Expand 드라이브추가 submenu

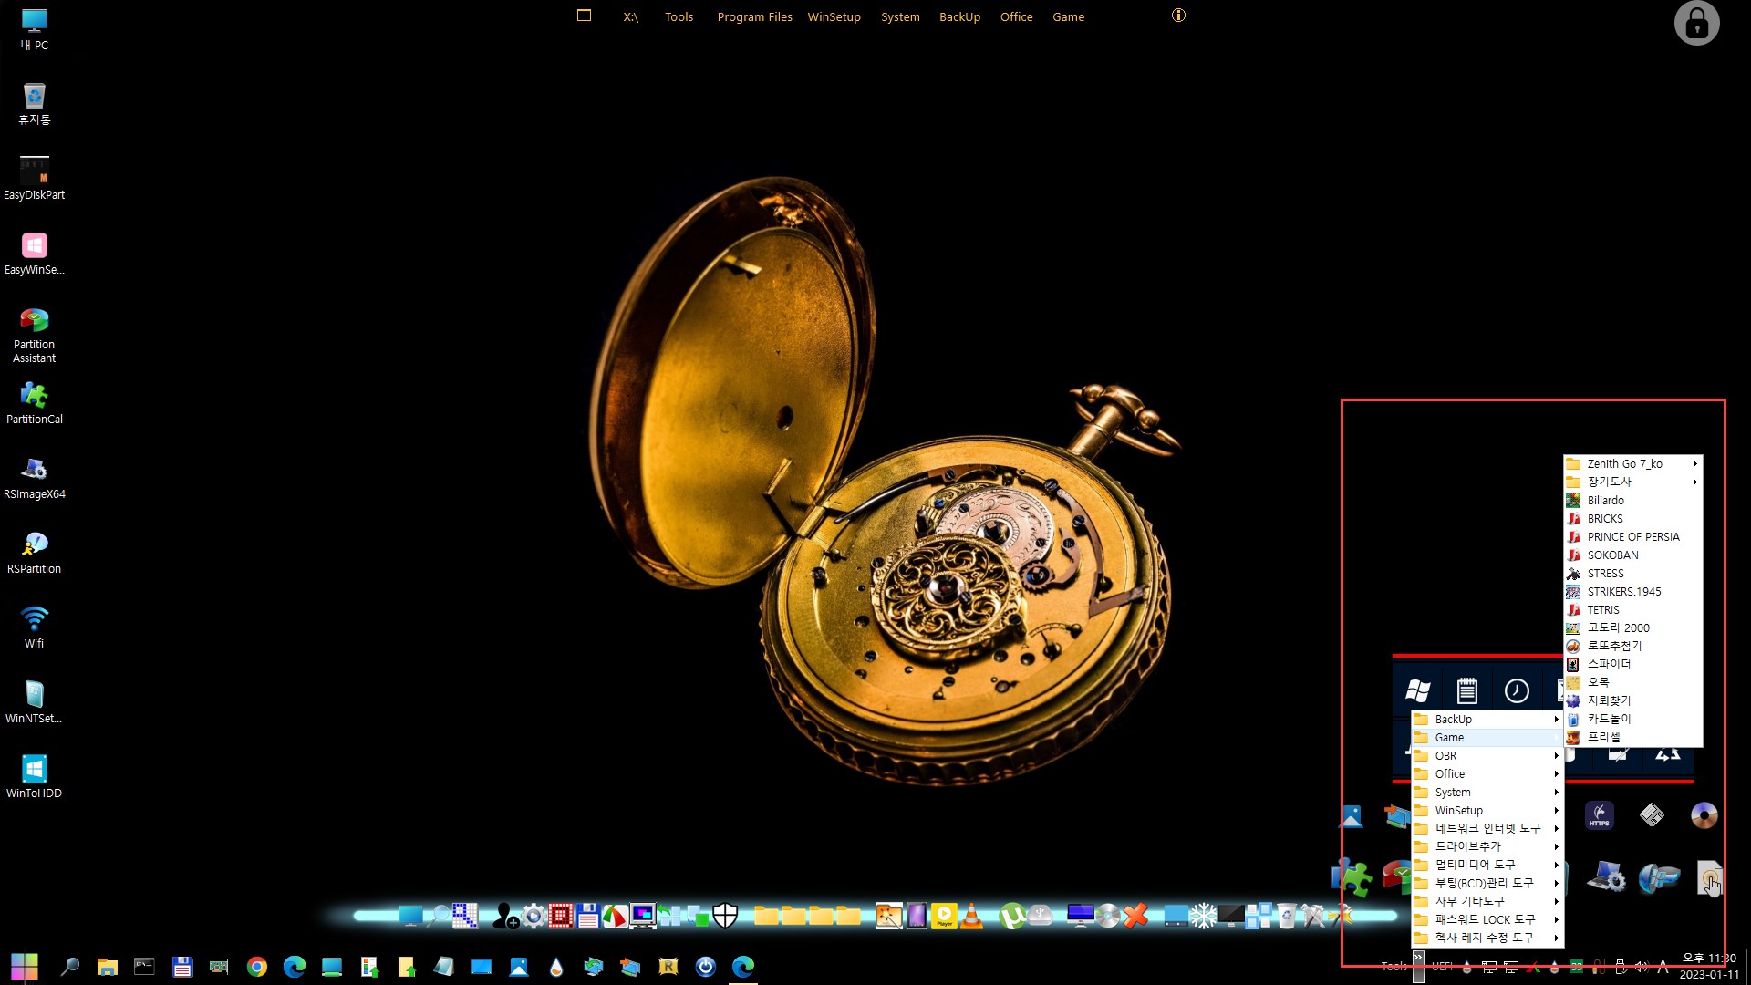[x=1487, y=846]
